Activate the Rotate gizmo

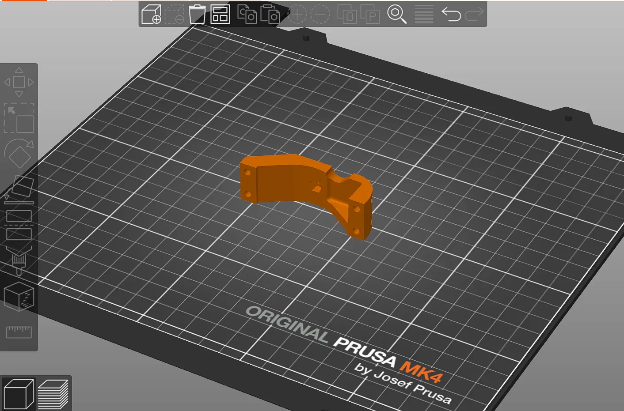(19, 153)
